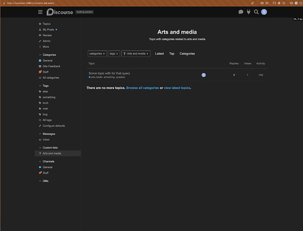Open the Discourse logo home link
303x231 pixels.
(x=60, y=12)
